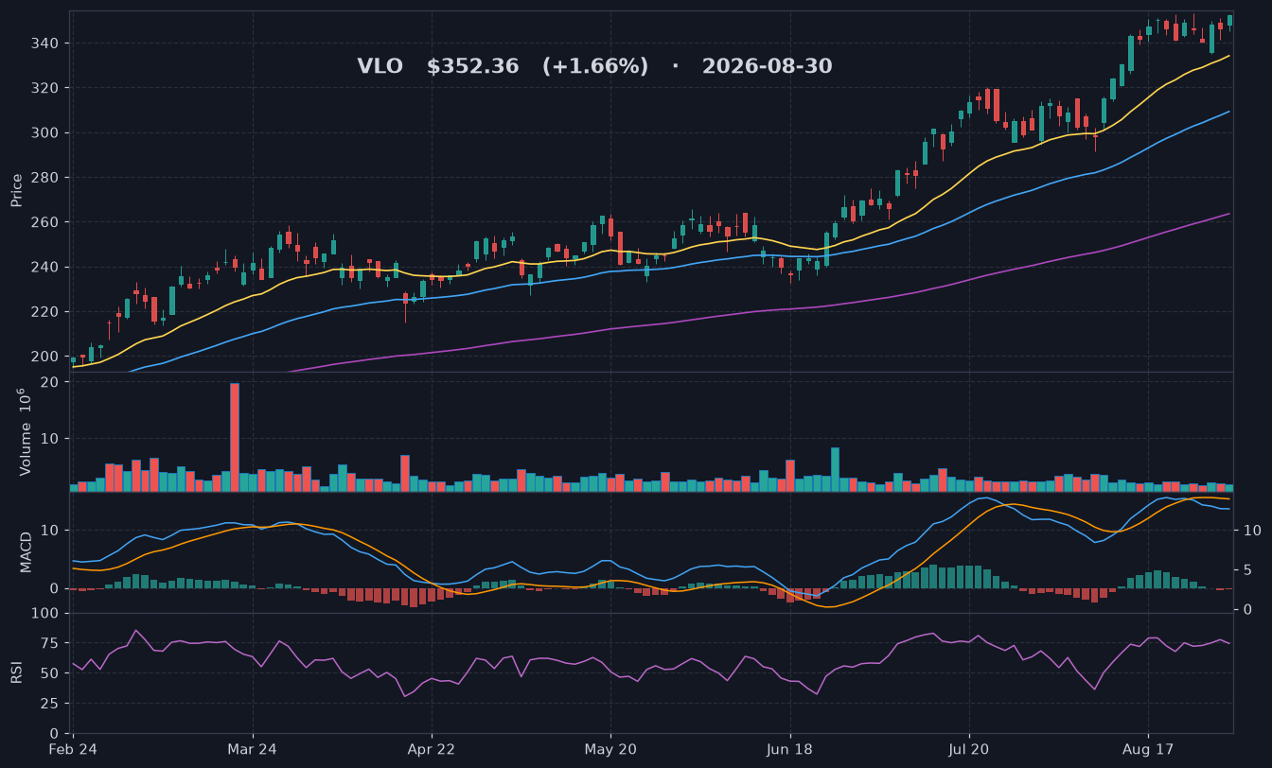The height and width of the screenshot is (768, 1272).
Task: Click the 2026-08-30 date in title
Action: [767, 66]
